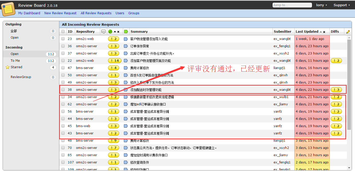Viewport: 355px width, 172px height.
Task: Click the blue tag icon for request 23
Action: click(x=126, y=39)
